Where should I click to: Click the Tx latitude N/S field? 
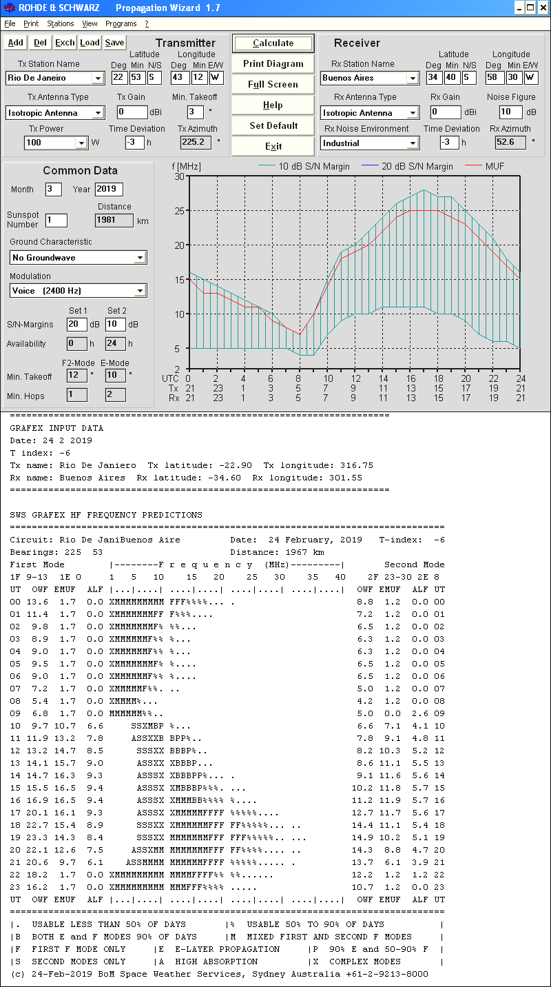click(x=154, y=77)
